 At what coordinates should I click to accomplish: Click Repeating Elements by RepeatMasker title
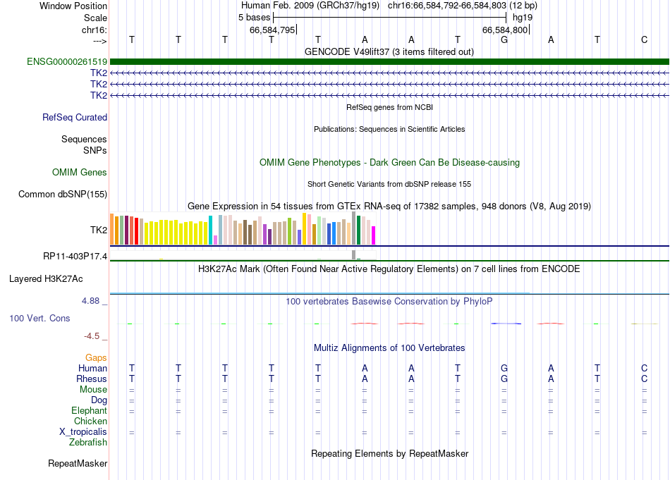pos(389,453)
